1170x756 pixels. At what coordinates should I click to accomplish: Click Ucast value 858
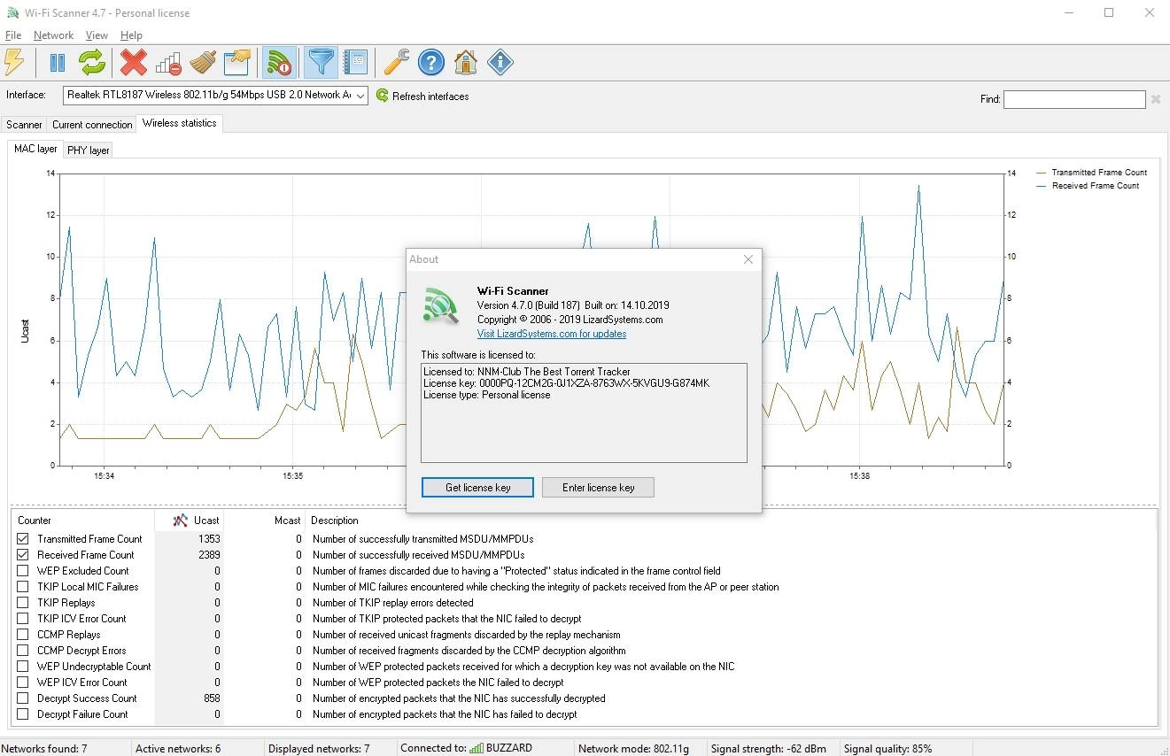coord(212,698)
